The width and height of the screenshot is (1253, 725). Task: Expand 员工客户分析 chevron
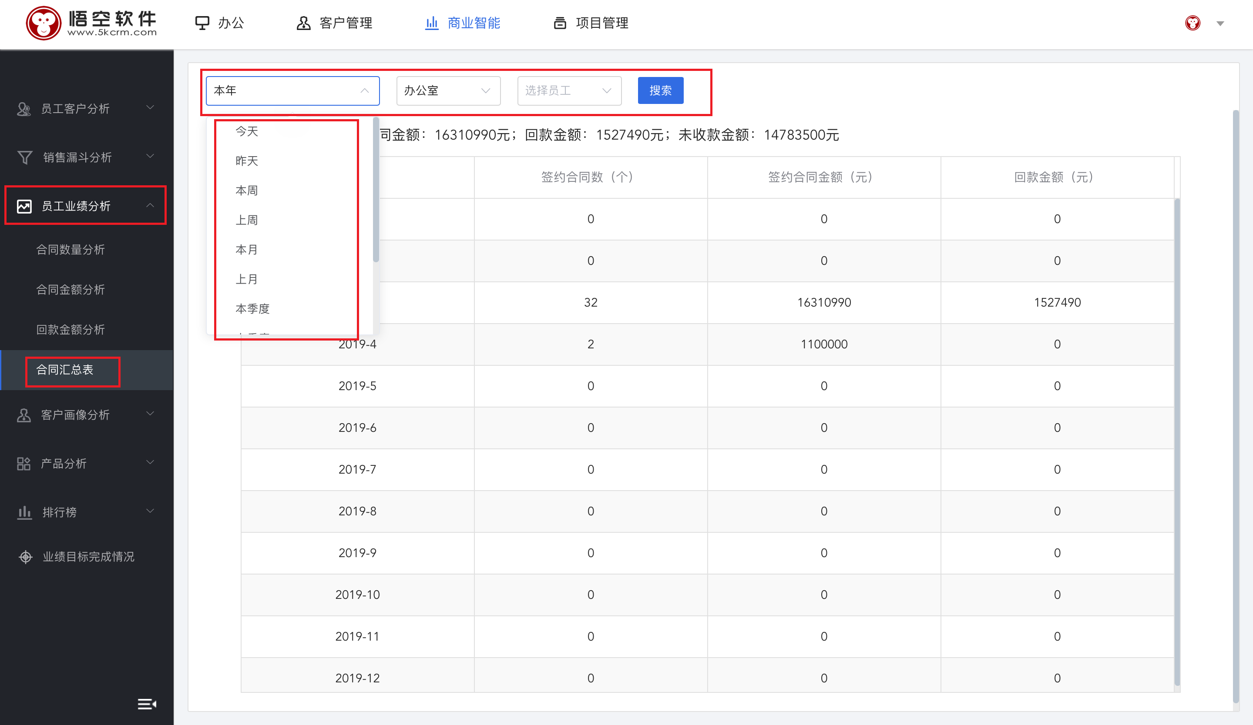click(x=150, y=107)
